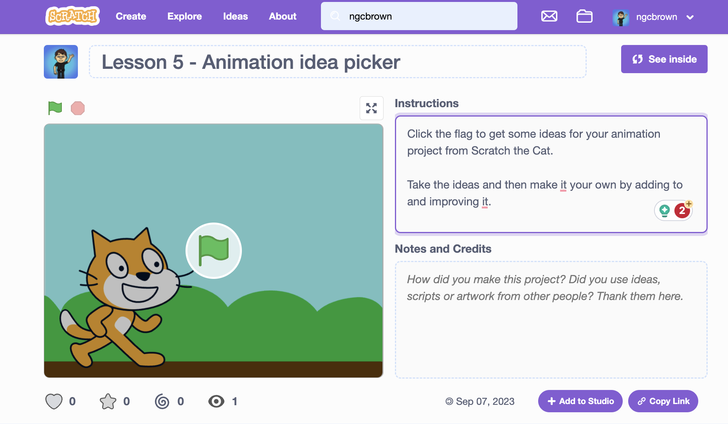The height and width of the screenshot is (424, 728).
Task: Favorite the project with the star icon
Action: click(108, 401)
